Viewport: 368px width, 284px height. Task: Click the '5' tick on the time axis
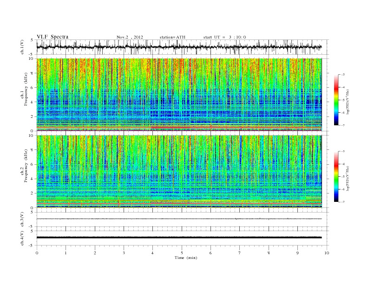182,253
